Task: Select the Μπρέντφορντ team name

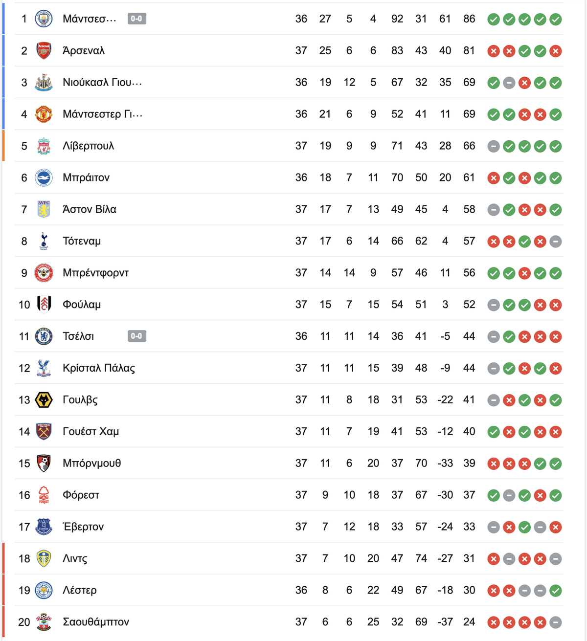Action: click(x=96, y=273)
